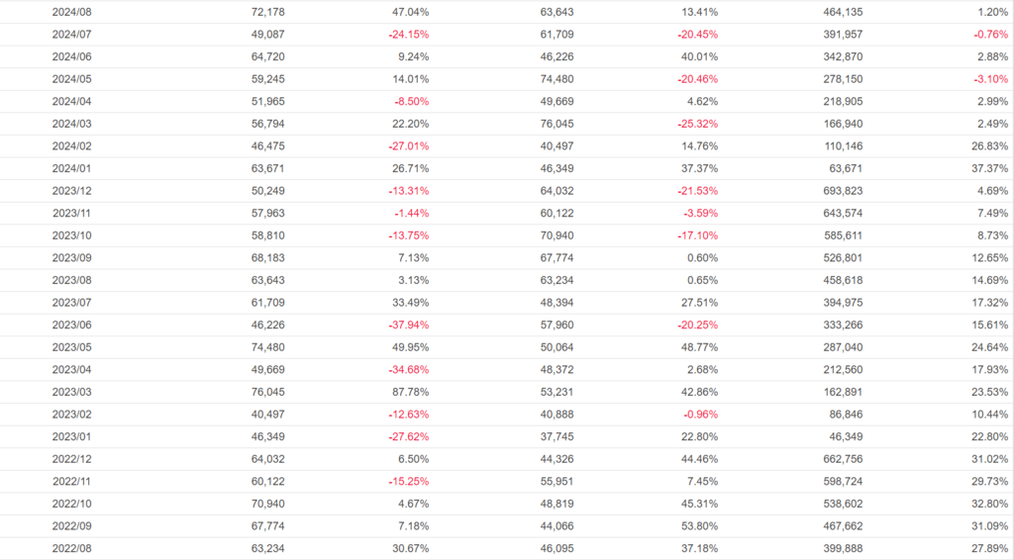Click the 72,178 value cell
Viewport: 1014px width, 560px height.
266,12
